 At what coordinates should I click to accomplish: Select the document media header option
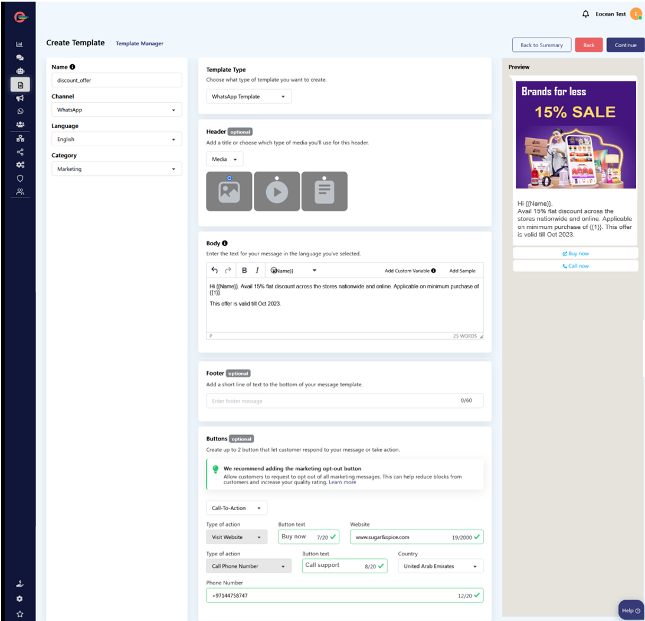[324, 191]
